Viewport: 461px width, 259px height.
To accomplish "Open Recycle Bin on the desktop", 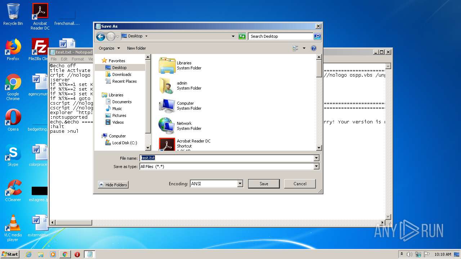I will tap(13, 14).
